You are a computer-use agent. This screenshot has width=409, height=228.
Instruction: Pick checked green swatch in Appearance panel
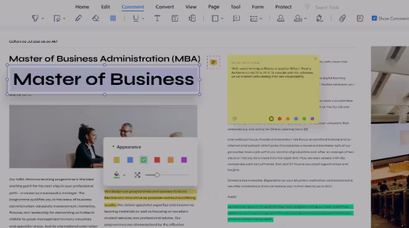pyautogui.click(x=144, y=160)
